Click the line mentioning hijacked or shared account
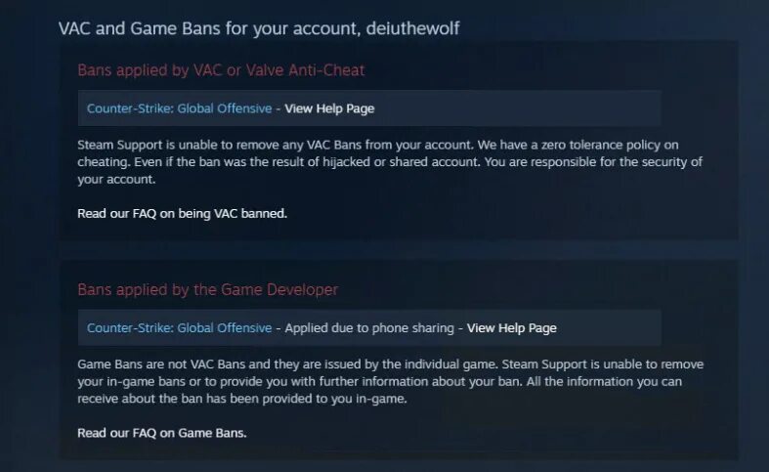The image size is (769, 472). tap(390, 162)
